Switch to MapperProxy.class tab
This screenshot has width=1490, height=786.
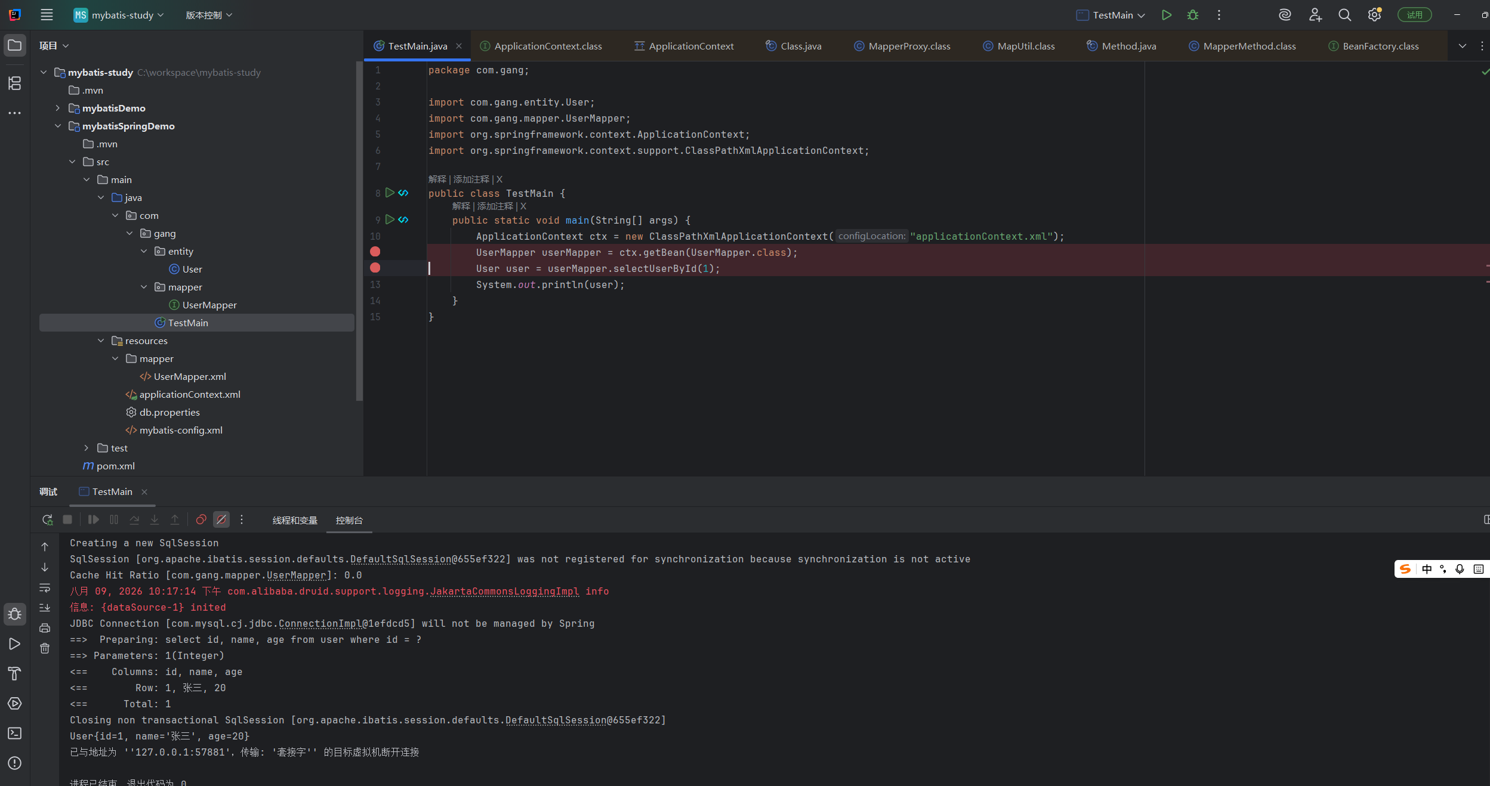coord(903,46)
